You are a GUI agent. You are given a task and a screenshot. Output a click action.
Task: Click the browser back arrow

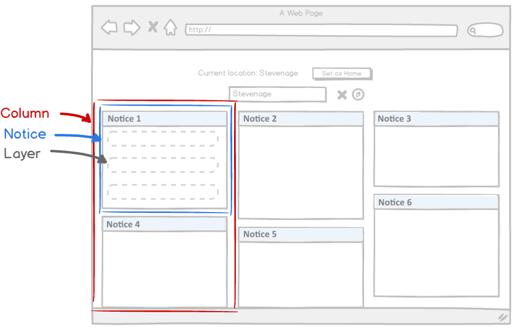[109, 28]
